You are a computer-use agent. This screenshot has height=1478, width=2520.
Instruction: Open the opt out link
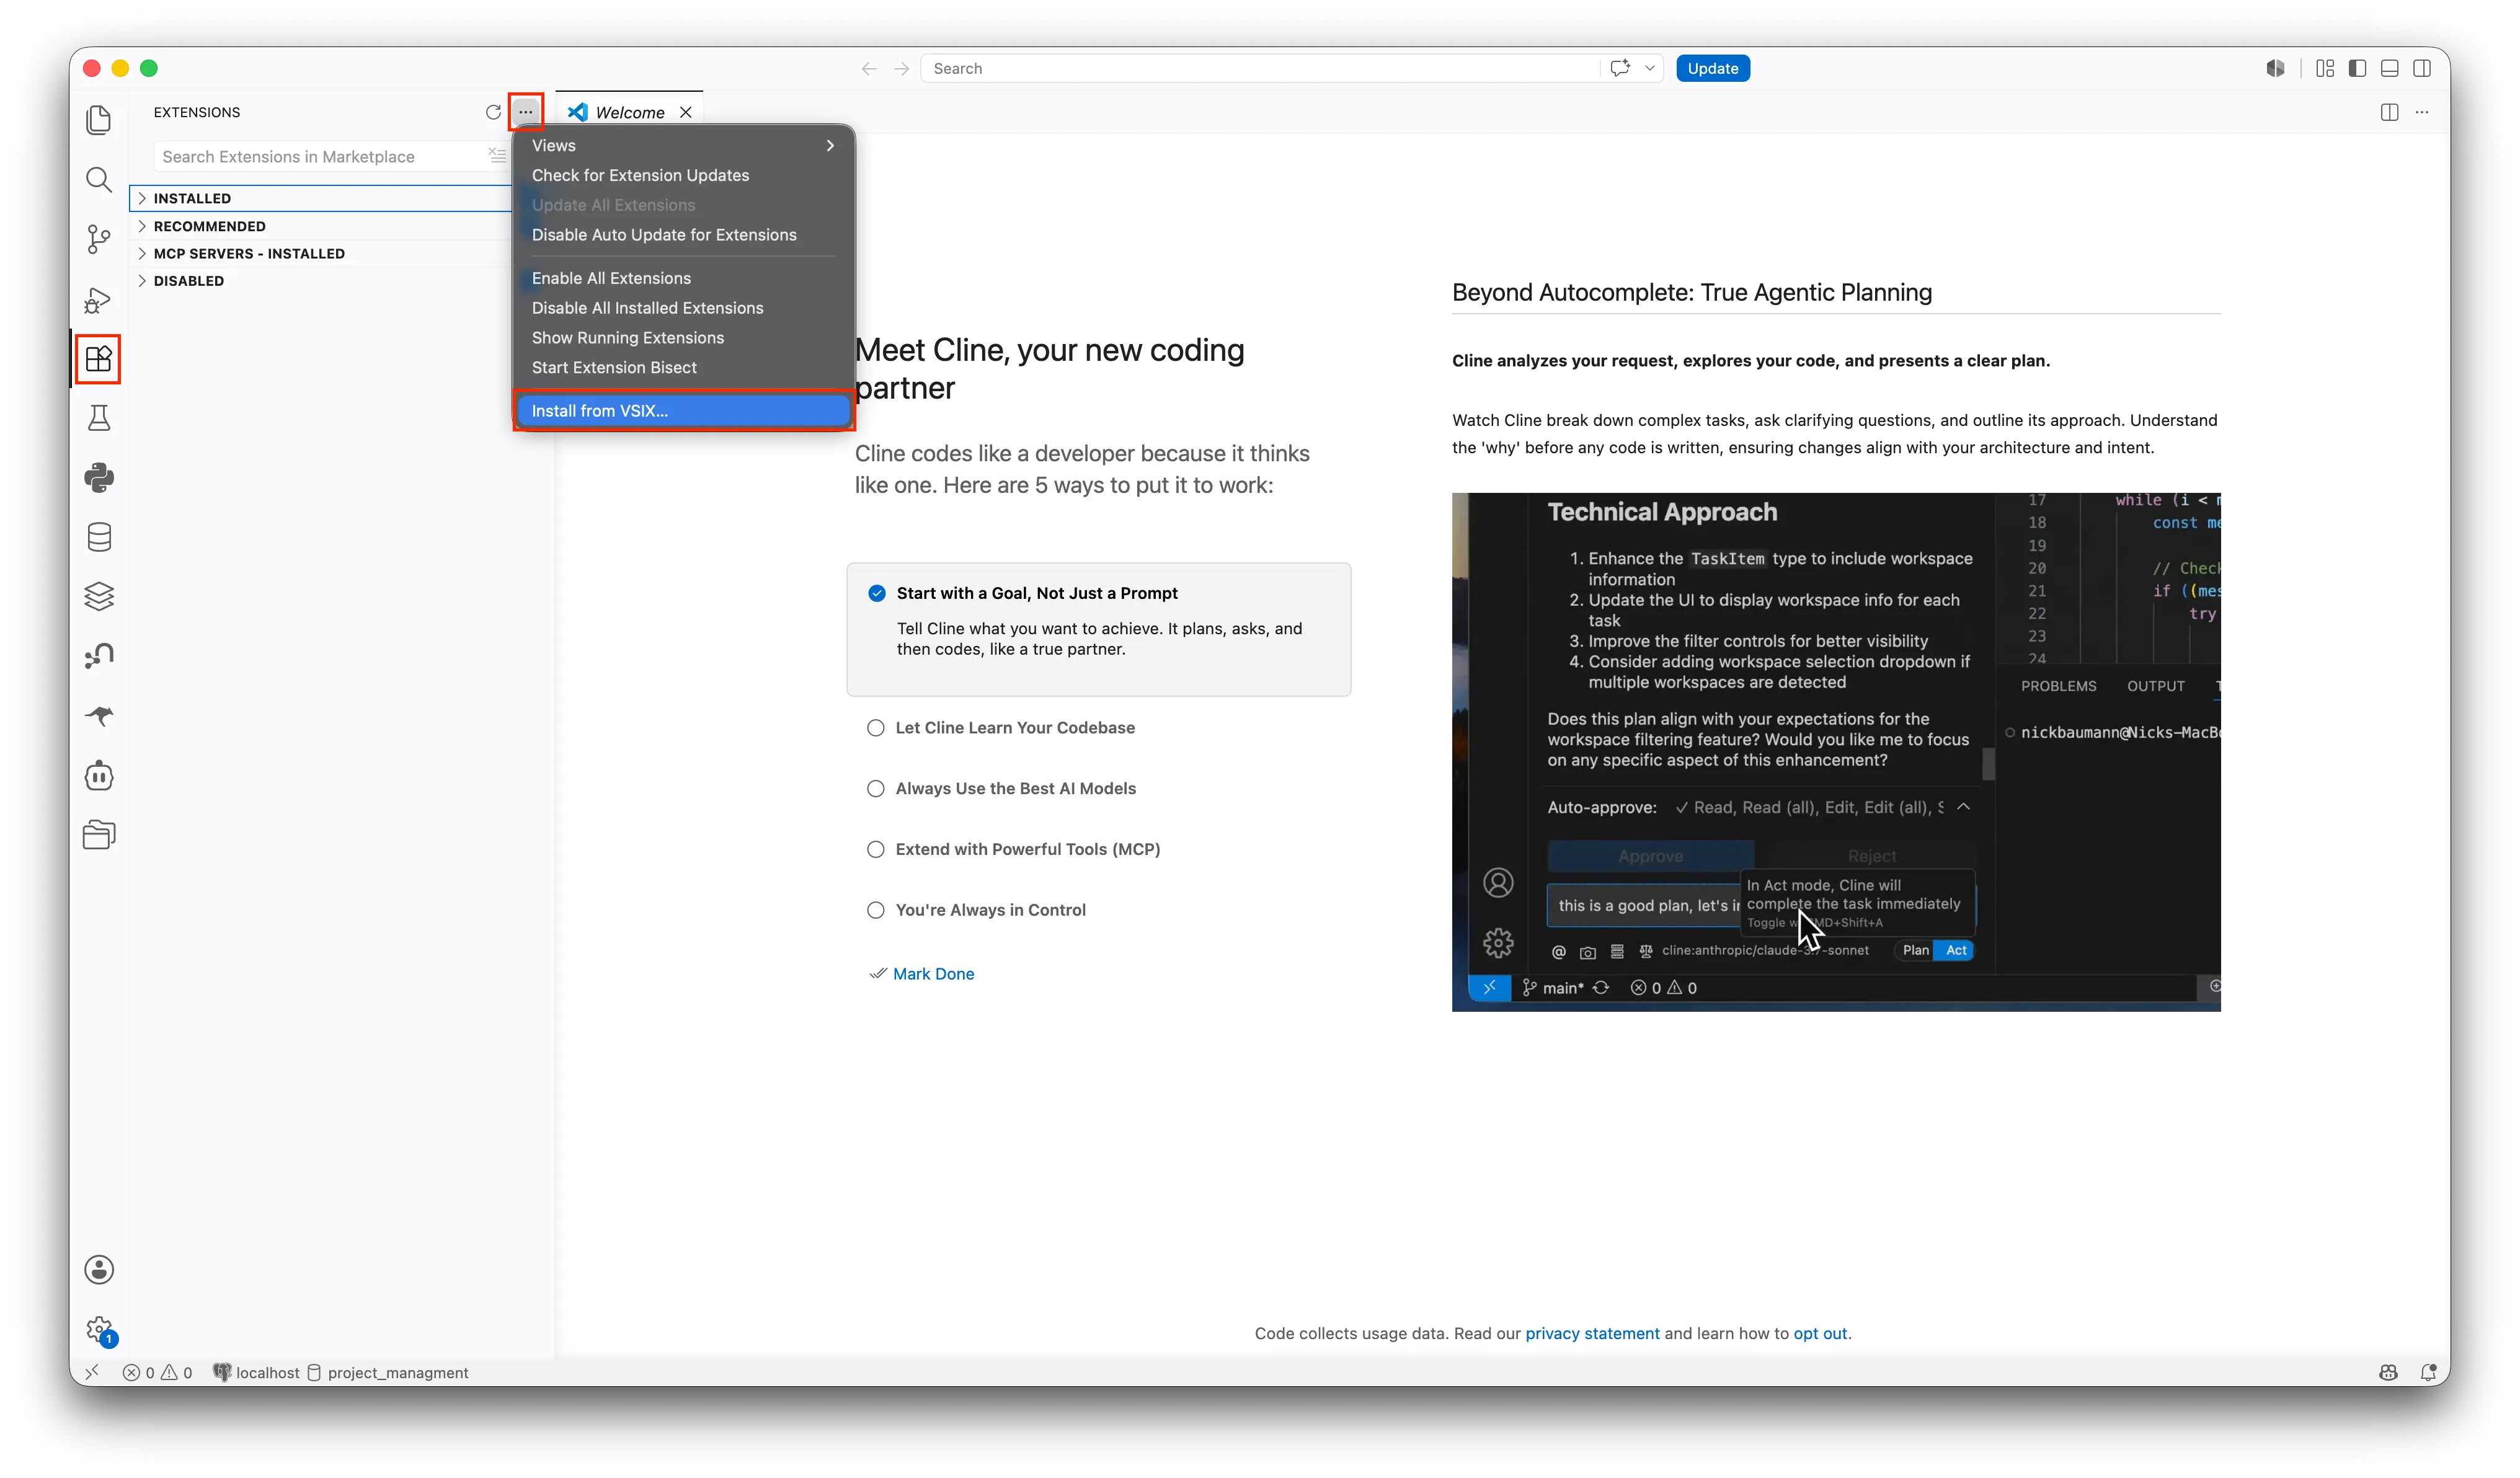click(x=1820, y=1334)
